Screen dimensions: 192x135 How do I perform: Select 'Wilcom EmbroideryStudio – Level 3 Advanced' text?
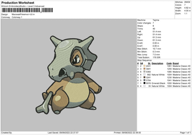(23, 6)
